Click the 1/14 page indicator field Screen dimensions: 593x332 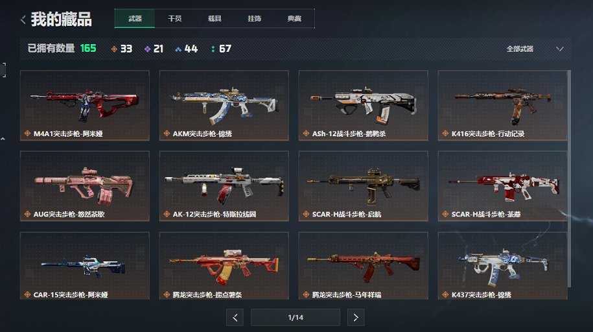tap(296, 318)
